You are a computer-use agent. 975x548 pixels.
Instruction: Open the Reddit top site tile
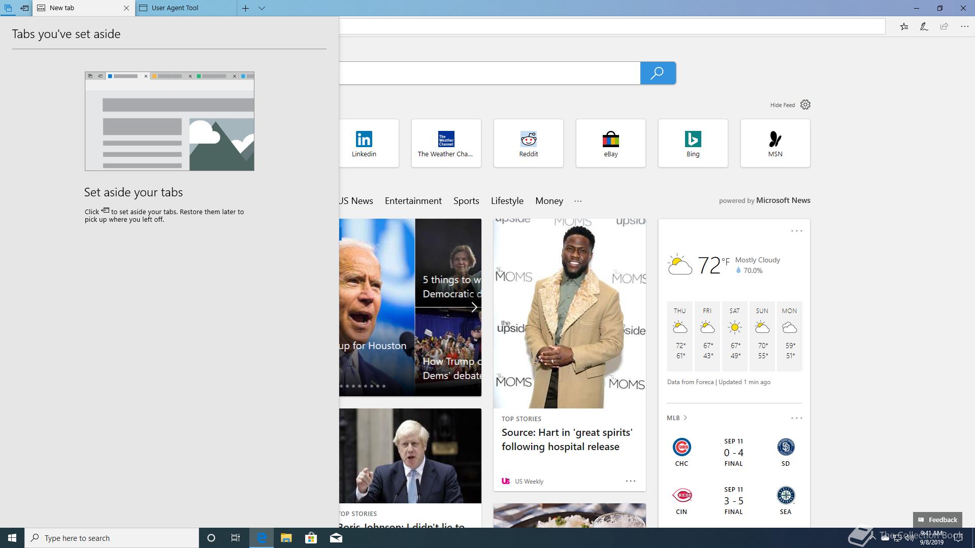(528, 143)
